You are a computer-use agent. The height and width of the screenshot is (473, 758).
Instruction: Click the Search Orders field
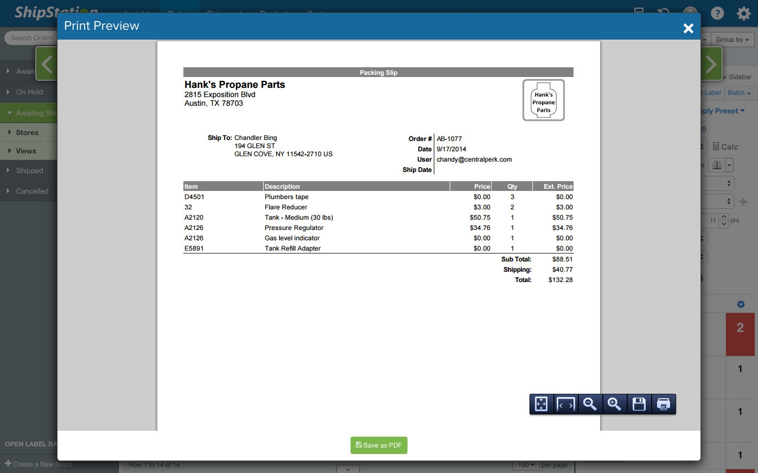click(x=31, y=38)
